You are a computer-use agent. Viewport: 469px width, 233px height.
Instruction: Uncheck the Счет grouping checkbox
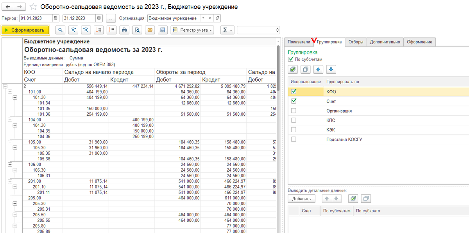pos(294,101)
